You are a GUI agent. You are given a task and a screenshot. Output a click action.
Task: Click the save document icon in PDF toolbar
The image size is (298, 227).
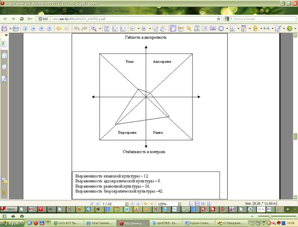click(5, 28)
